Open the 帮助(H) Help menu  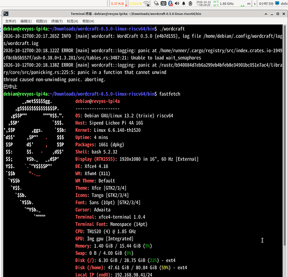pos(88,21)
